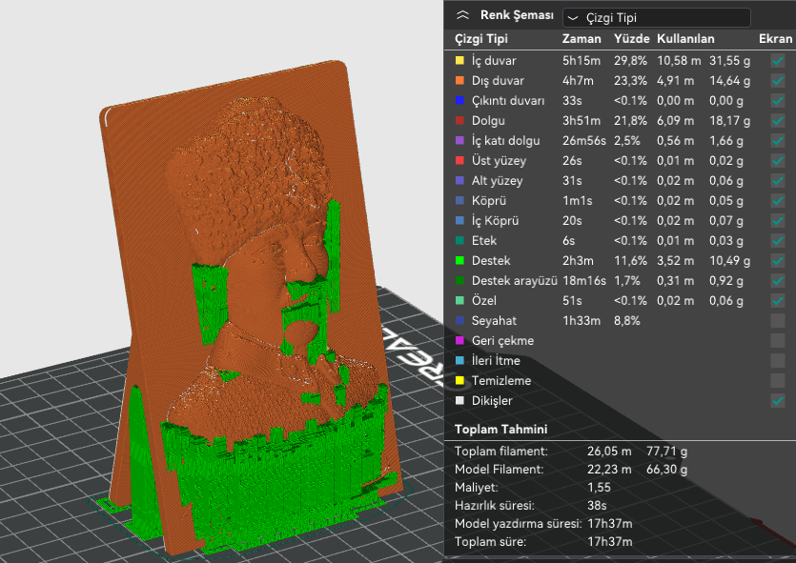Enable Seyahat display checkbox
The width and height of the screenshot is (796, 563).
pos(778,321)
